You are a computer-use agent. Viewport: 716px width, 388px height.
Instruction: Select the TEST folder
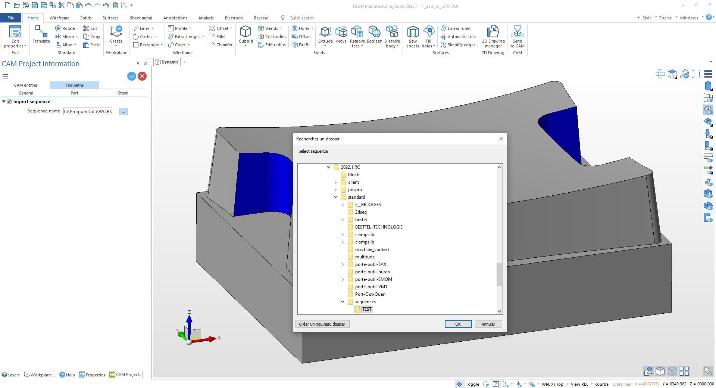click(x=363, y=309)
